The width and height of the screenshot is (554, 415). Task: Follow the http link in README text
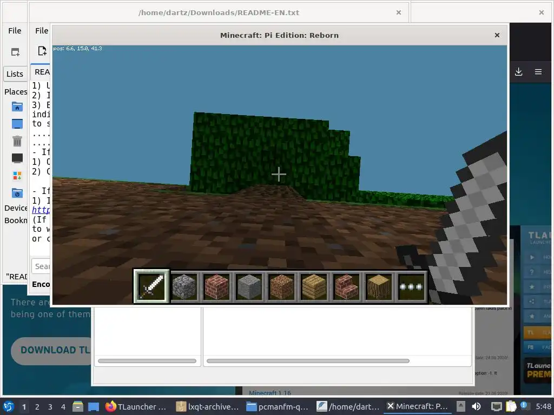41,210
